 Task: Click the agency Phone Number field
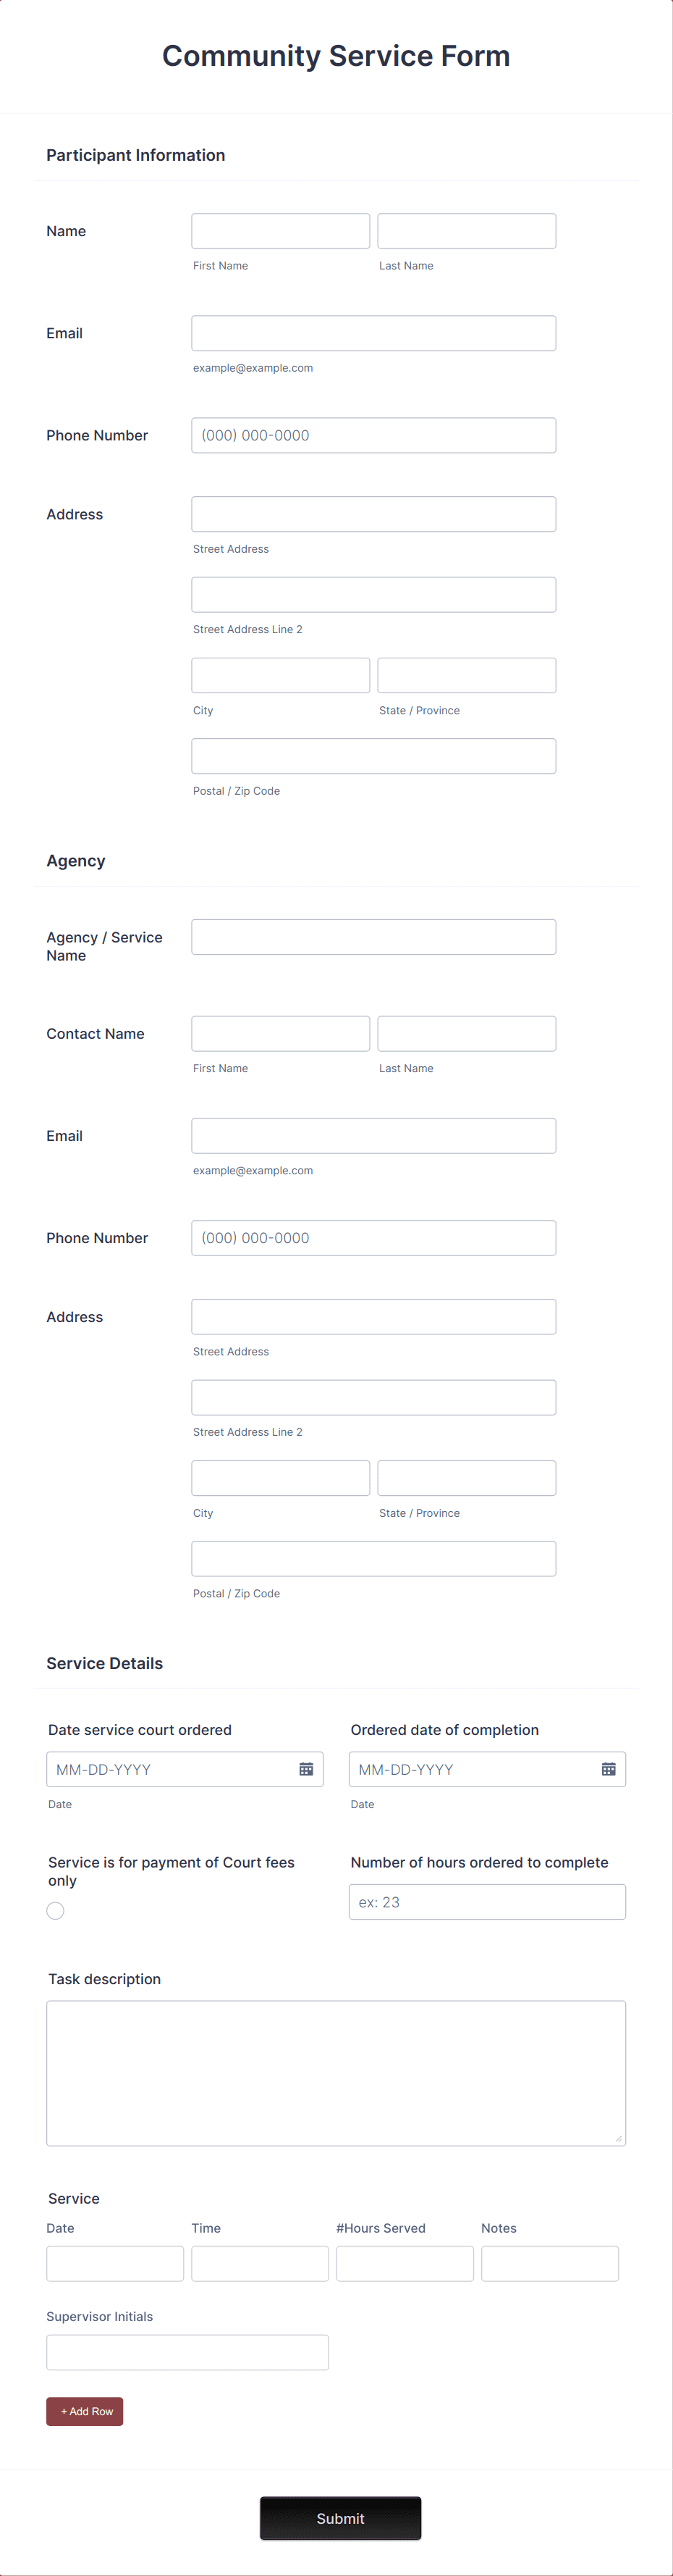[x=373, y=1237]
